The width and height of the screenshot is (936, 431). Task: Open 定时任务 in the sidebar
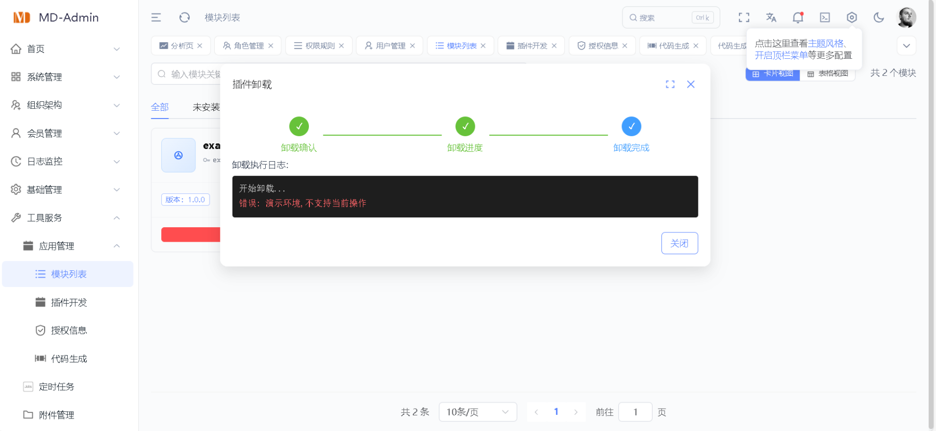point(67,387)
